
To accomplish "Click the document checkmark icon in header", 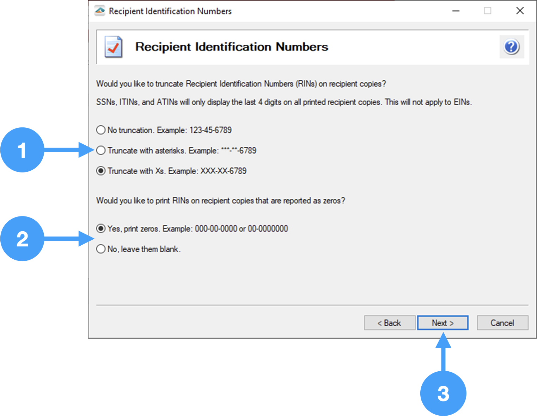I will [x=113, y=47].
